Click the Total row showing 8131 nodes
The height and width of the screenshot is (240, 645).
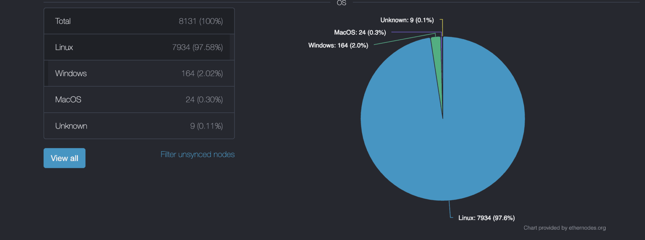(x=139, y=21)
